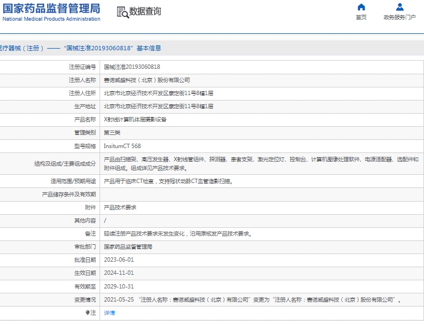The image size is (424, 324).
Task: Click the 注册人住所 label
Action: click(x=83, y=93)
